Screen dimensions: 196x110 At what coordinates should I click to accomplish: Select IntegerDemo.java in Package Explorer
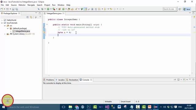click(x=23, y=31)
